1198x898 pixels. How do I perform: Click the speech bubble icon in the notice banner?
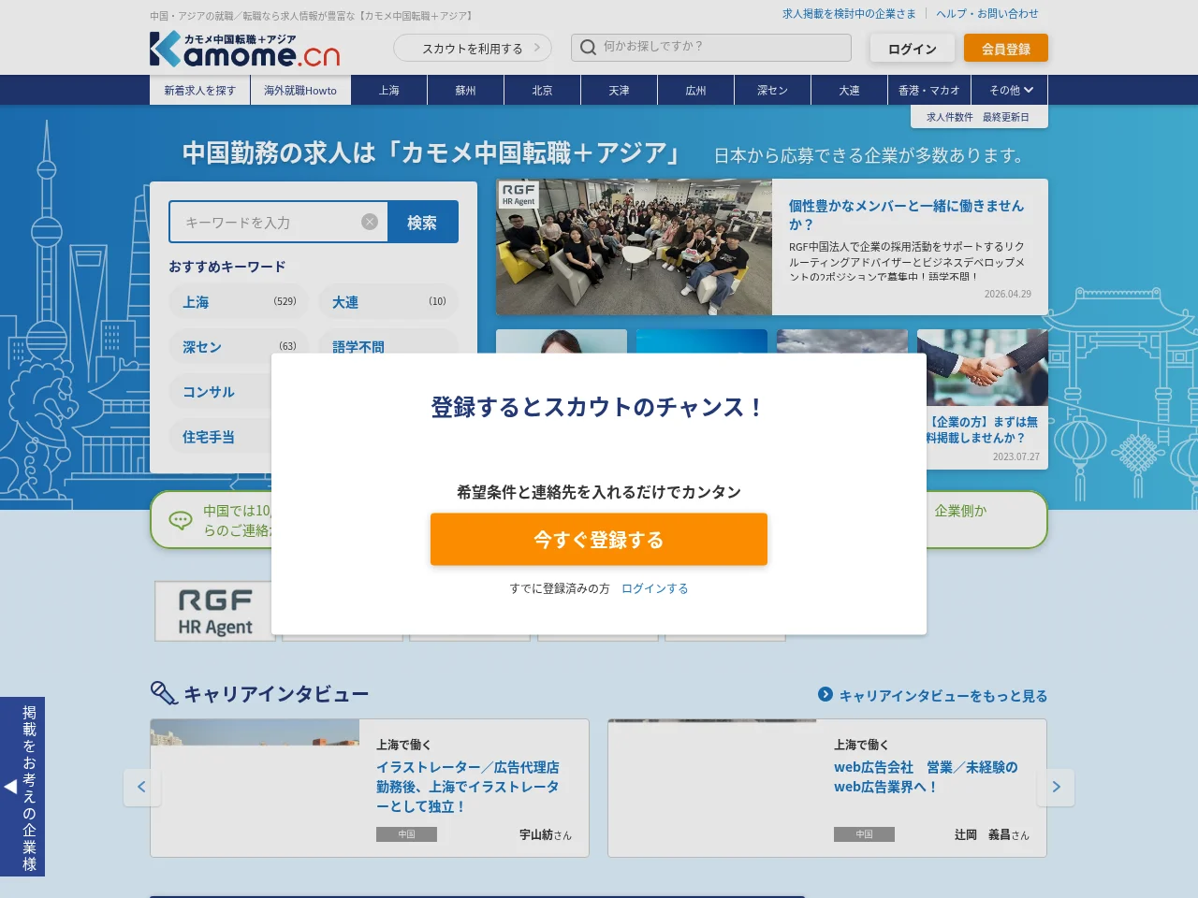[181, 520]
